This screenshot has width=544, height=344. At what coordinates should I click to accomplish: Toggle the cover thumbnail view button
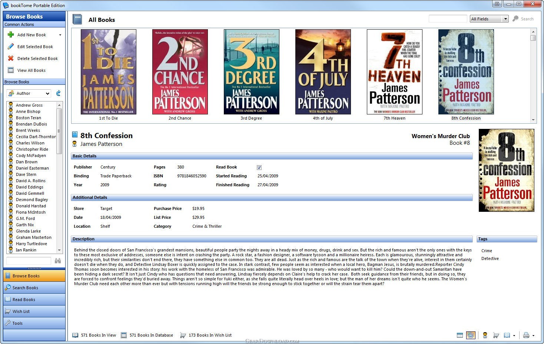471,335
